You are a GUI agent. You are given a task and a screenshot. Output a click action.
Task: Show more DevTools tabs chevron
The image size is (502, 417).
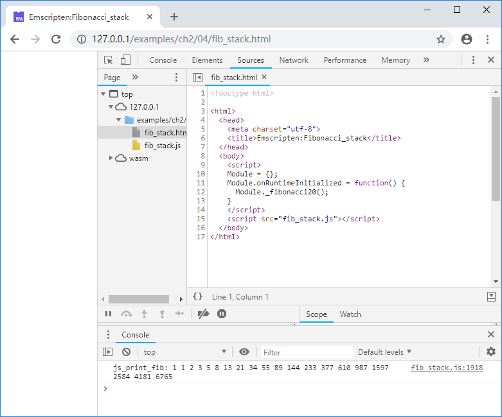[x=426, y=60]
